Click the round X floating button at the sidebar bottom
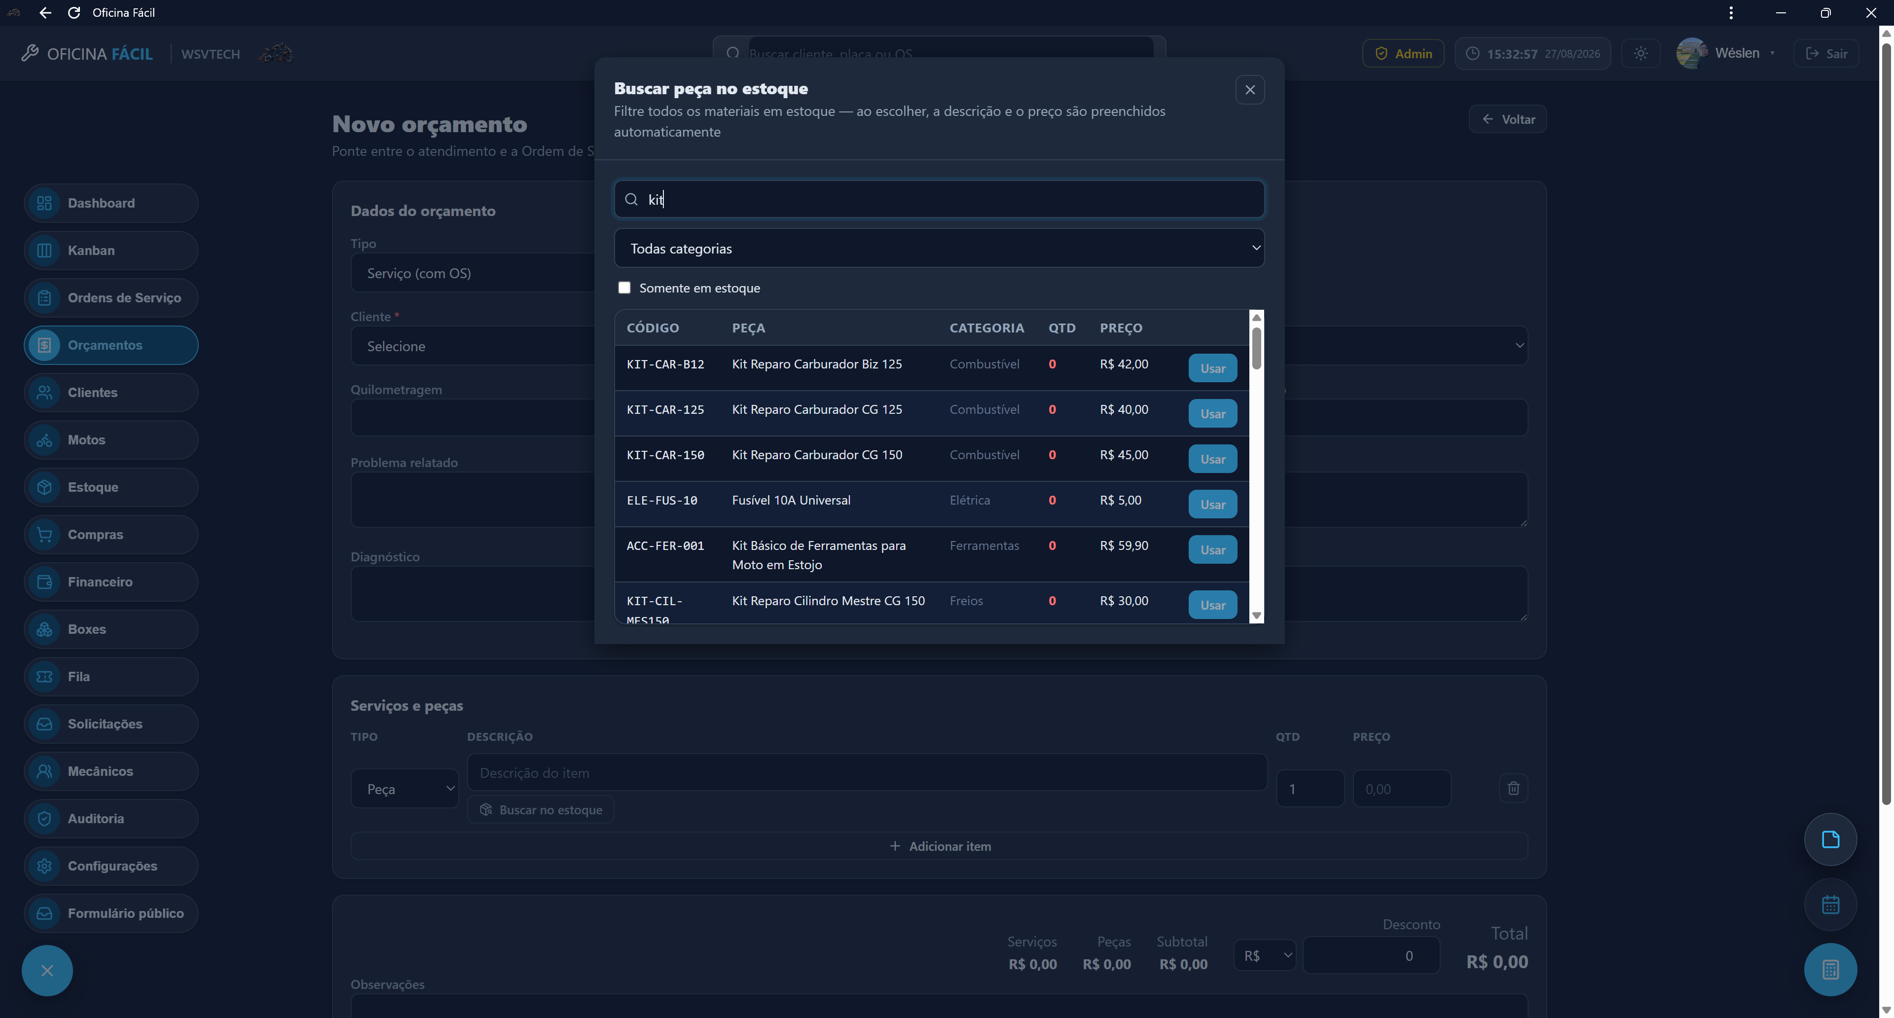Screen dimensions: 1894x1018 click(x=47, y=970)
